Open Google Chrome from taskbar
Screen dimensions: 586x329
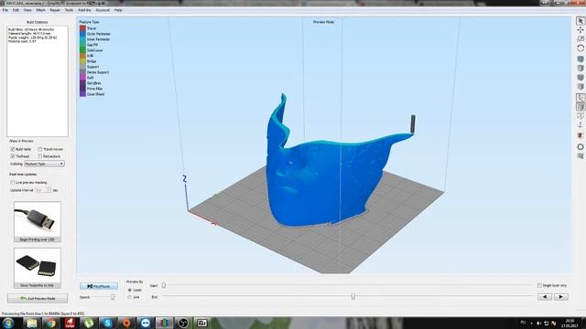pos(51,323)
